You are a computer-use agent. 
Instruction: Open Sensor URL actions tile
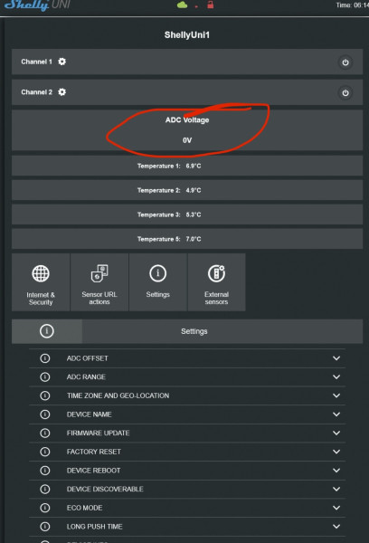tap(99, 282)
